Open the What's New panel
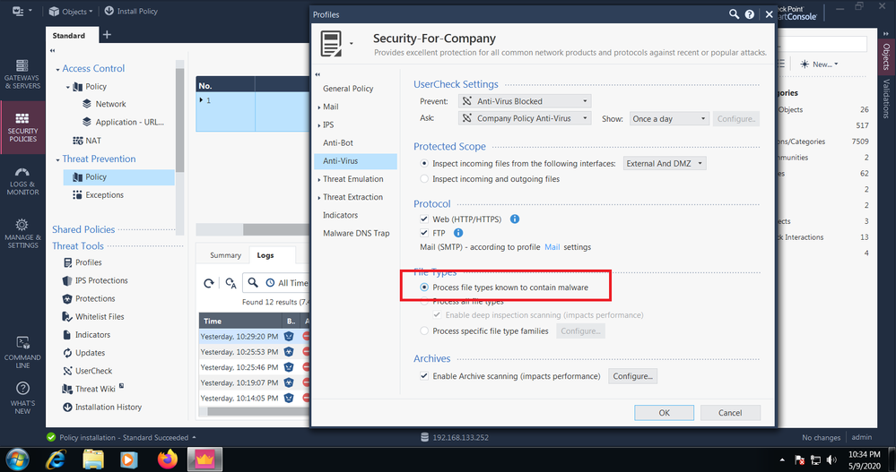This screenshot has width=896, height=472. tap(22, 396)
